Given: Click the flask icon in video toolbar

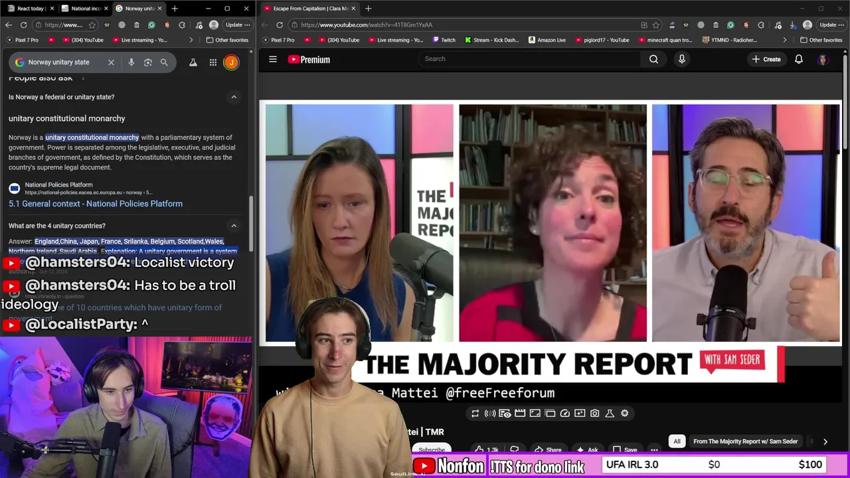Looking at the screenshot, I should click(610, 413).
